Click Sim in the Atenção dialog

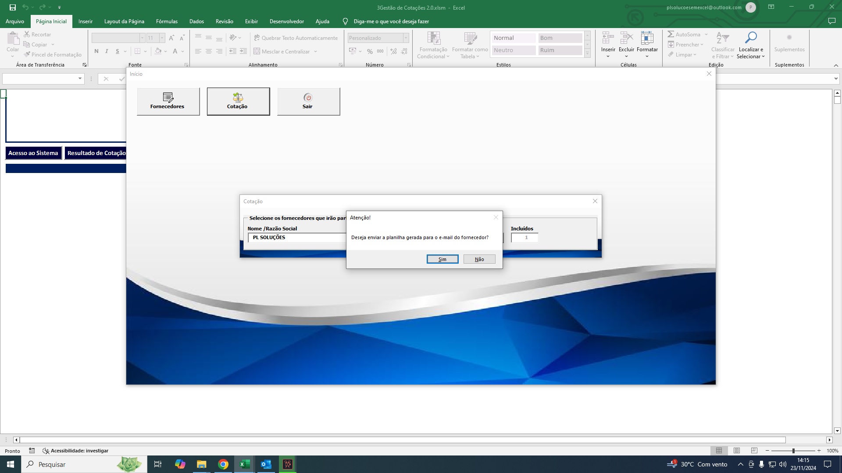pos(442,259)
